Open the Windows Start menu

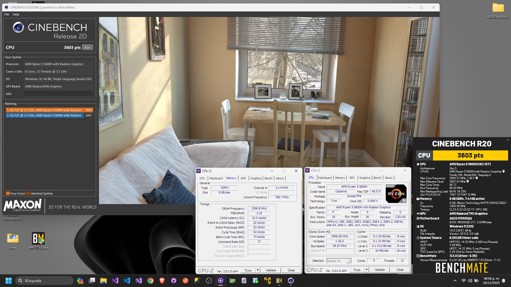9,281
